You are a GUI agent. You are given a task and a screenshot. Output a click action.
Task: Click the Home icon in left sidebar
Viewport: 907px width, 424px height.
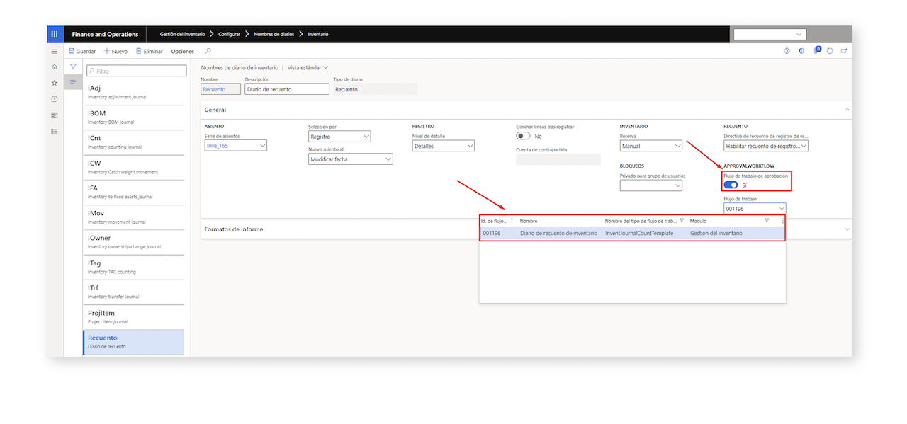(55, 67)
